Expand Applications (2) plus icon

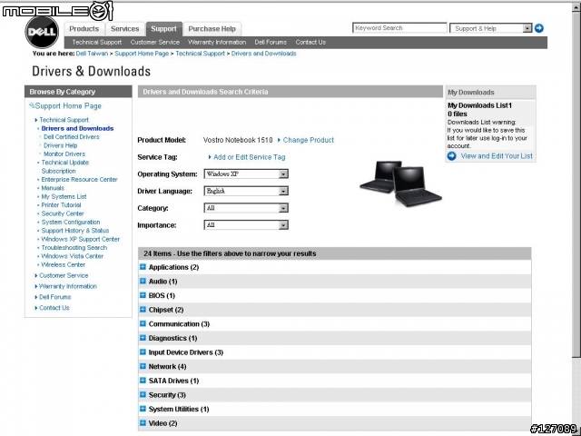coord(143,266)
